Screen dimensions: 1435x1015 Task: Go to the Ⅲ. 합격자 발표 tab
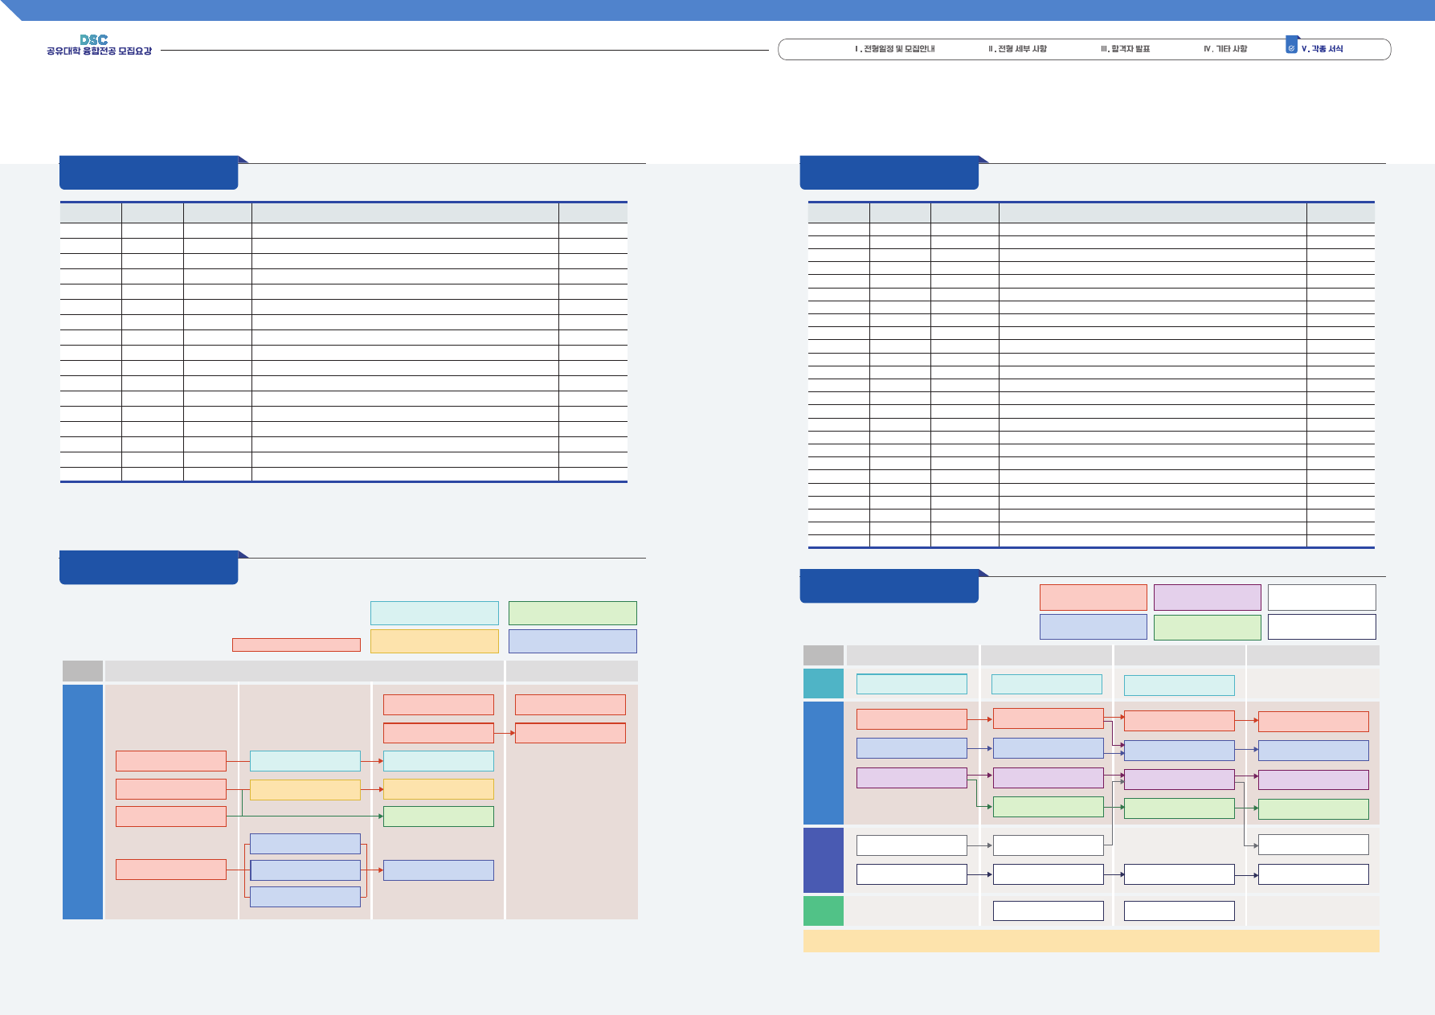[x=1125, y=49]
